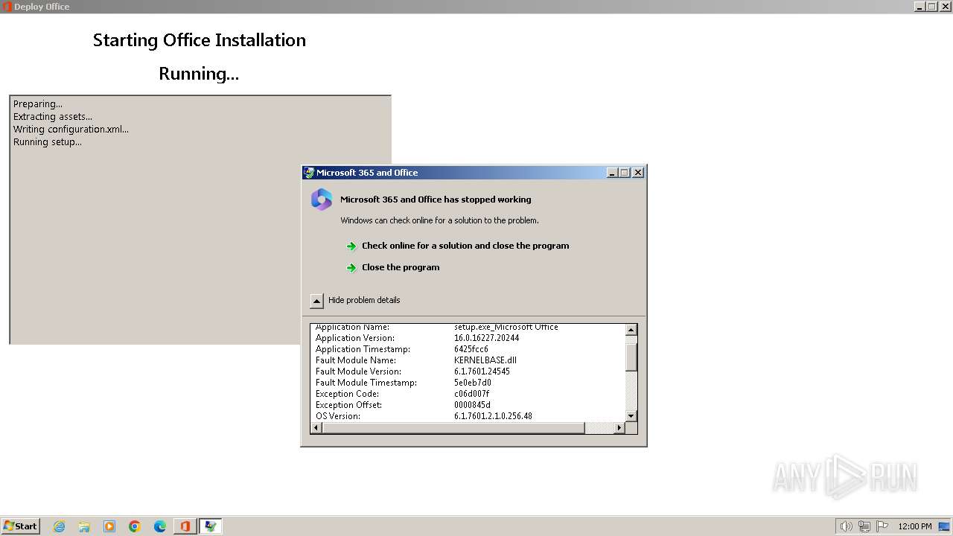
Task: Select application timestamp 6425fcc6
Action: (471, 349)
